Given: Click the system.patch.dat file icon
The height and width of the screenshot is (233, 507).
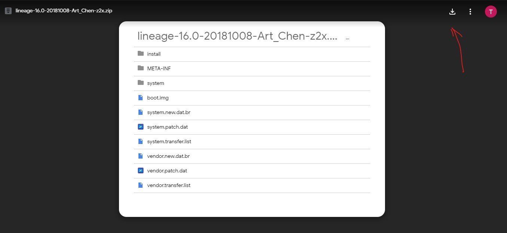Looking at the screenshot, I should (x=141, y=127).
